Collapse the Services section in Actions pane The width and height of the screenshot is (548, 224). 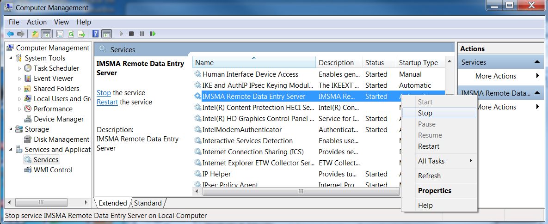pyautogui.click(x=537, y=62)
